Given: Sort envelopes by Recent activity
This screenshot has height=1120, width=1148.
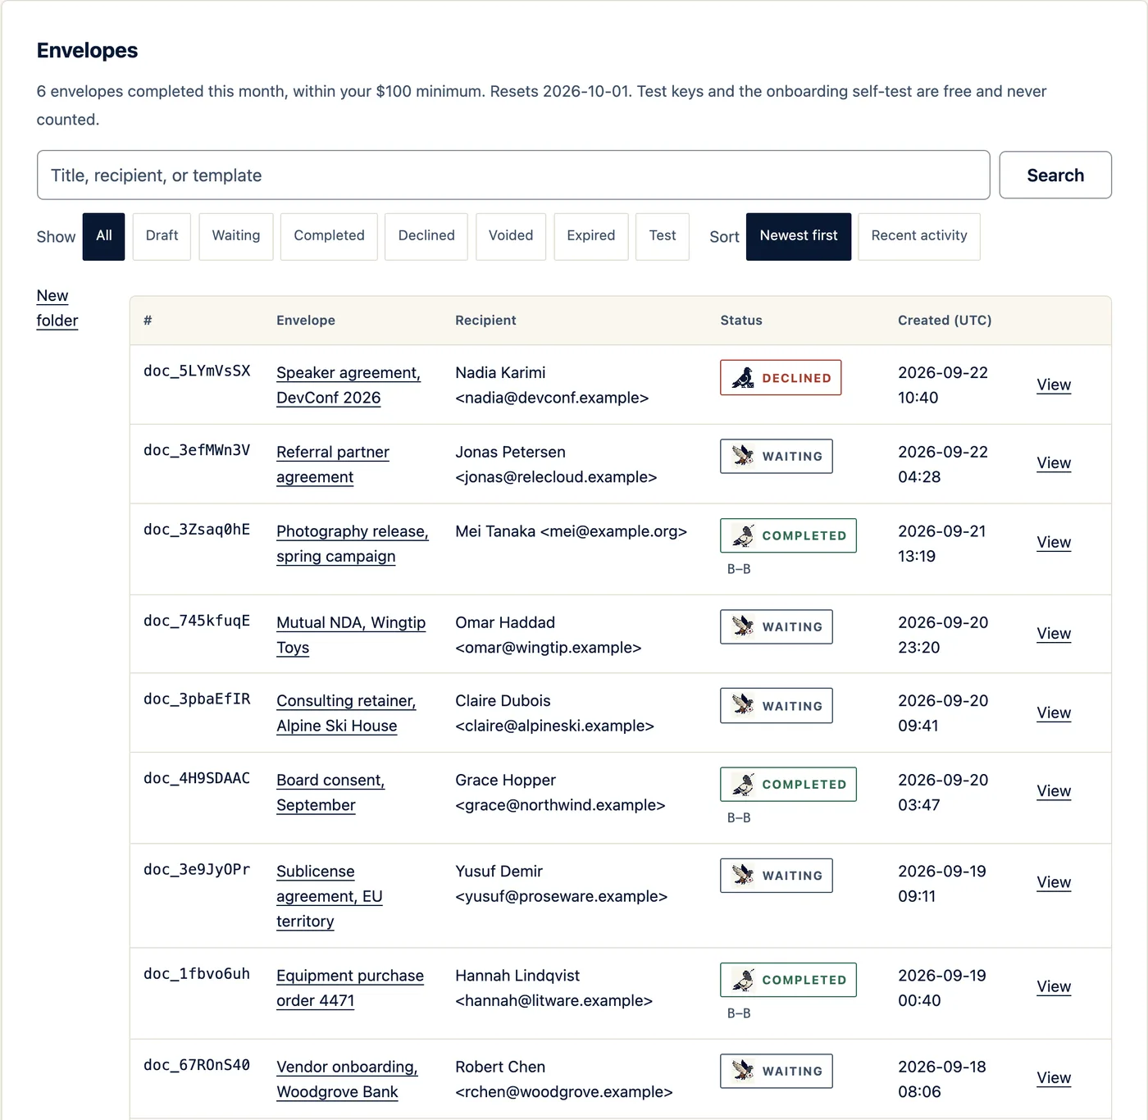Looking at the screenshot, I should click(919, 236).
